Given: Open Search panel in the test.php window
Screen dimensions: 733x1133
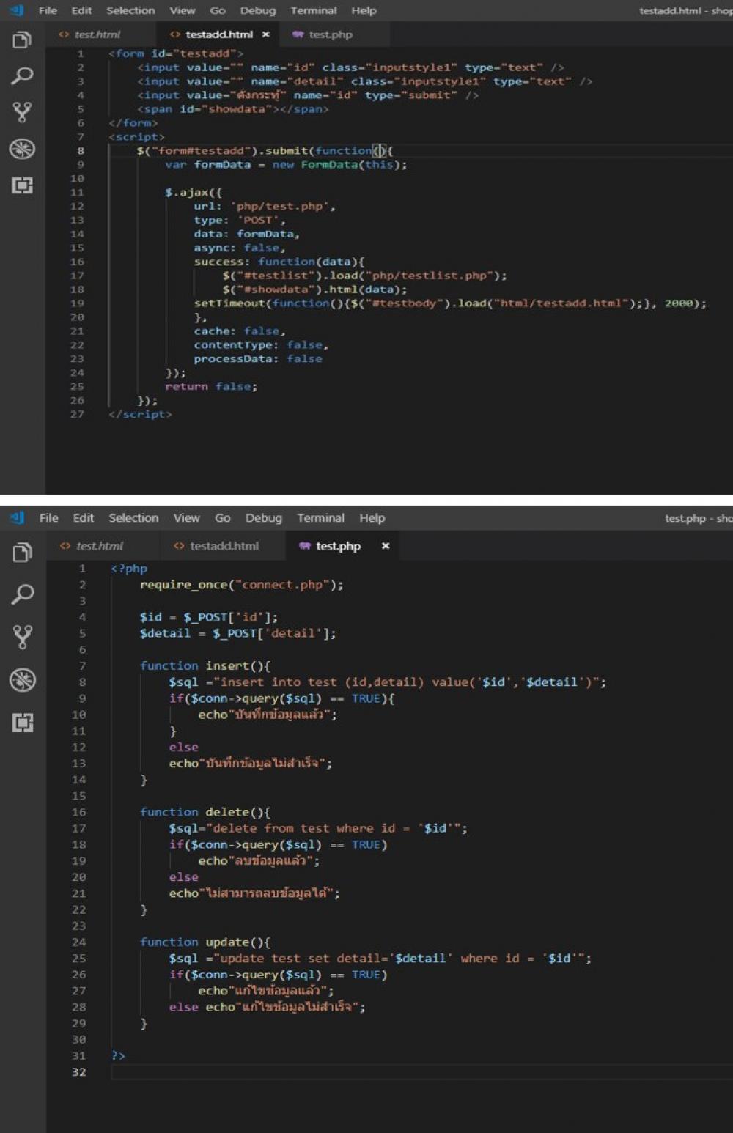Looking at the screenshot, I should click(22, 594).
